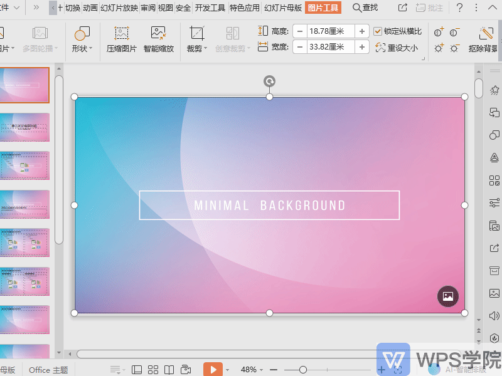
Task: Zoom out with the minus button in status bar
Action: click(x=274, y=370)
